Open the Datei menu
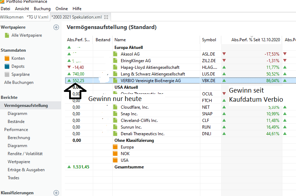 (6, 9)
